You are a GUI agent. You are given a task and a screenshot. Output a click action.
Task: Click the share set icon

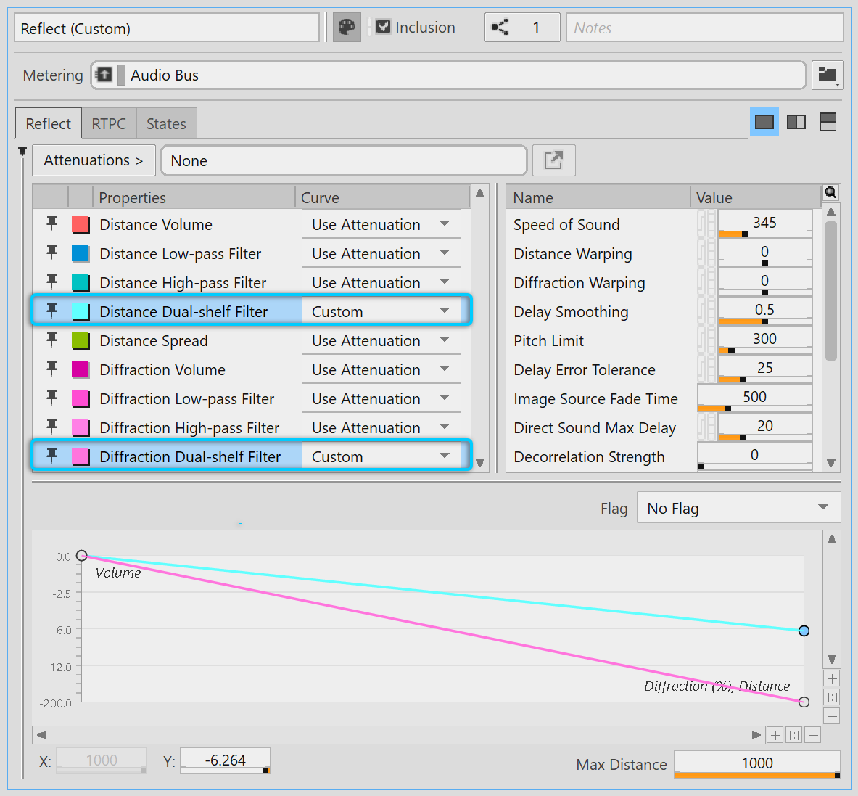[x=500, y=28]
